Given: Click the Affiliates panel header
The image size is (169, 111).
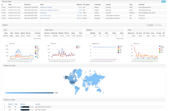Looking at the screenshot, I should click(x=105, y=30).
